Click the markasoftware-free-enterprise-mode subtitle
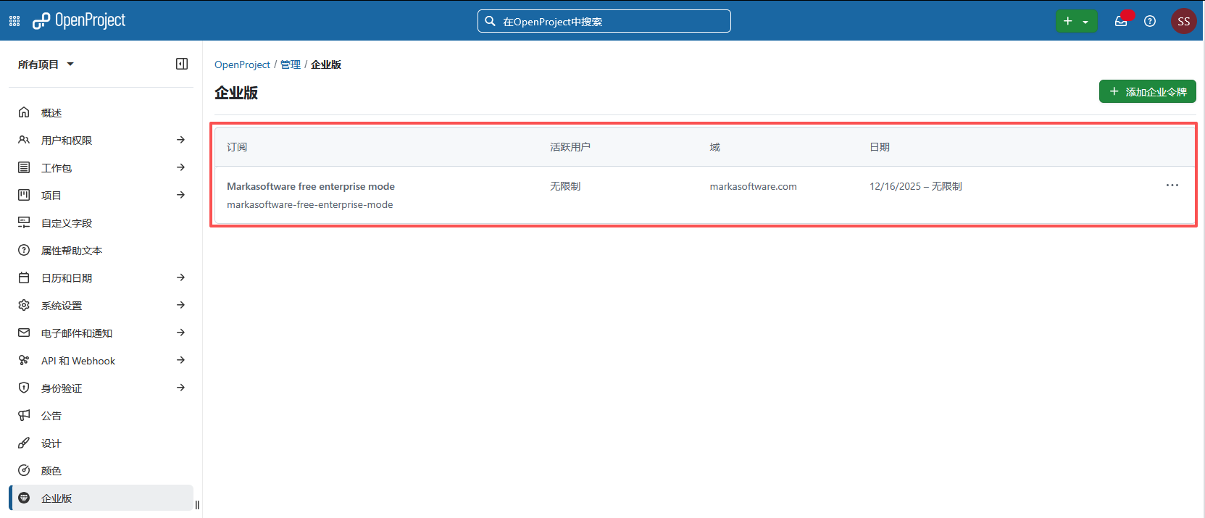Viewport: 1205px width, 518px height. [x=310, y=204]
